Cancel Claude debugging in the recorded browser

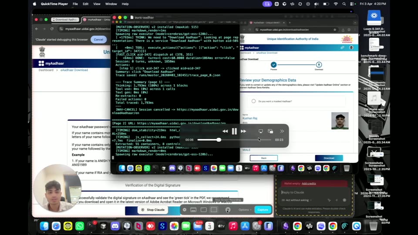[98, 40]
